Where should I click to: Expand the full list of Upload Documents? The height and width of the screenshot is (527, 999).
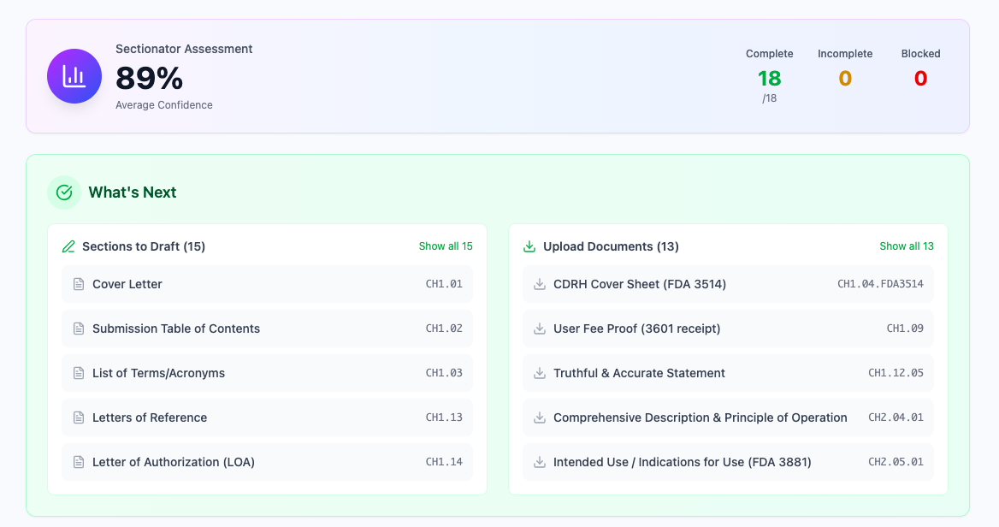point(907,246)
